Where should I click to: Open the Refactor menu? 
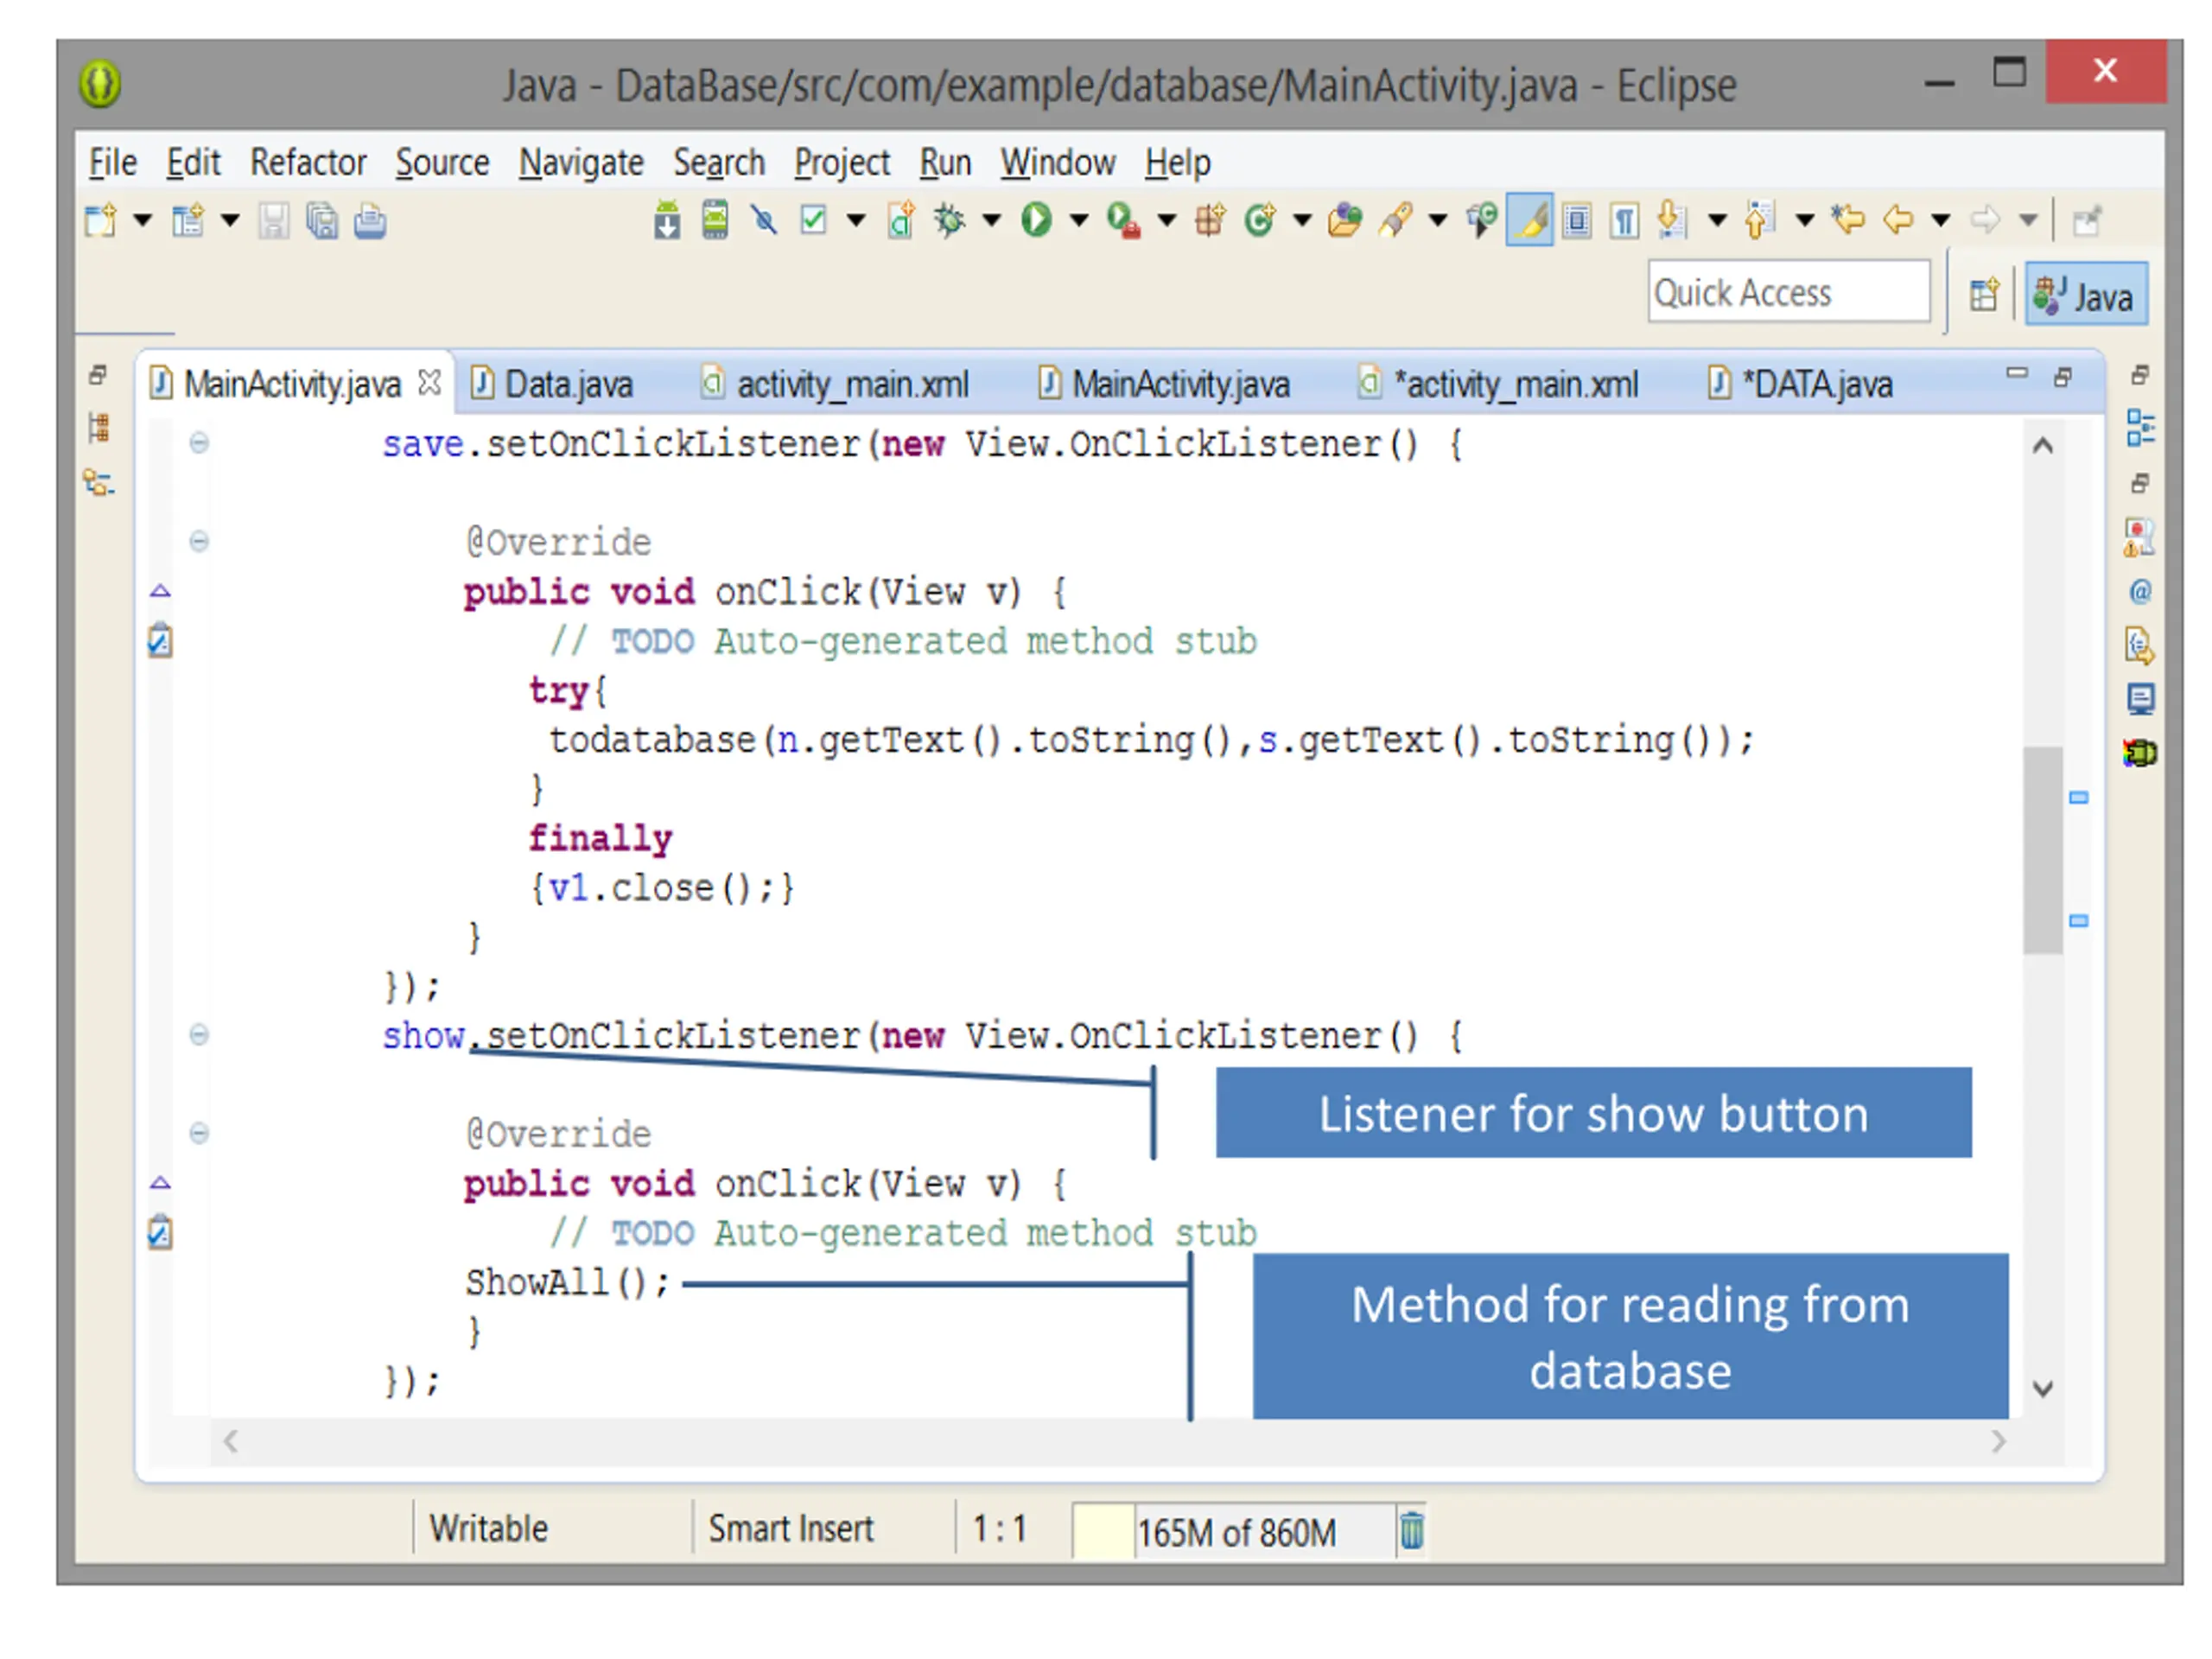pyautogui.click(x=308, y=162)
